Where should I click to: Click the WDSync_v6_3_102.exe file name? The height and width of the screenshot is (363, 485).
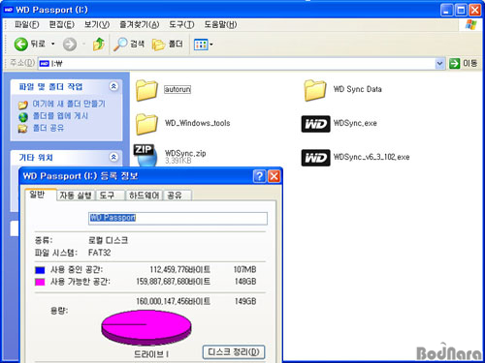tap(372, 157)
